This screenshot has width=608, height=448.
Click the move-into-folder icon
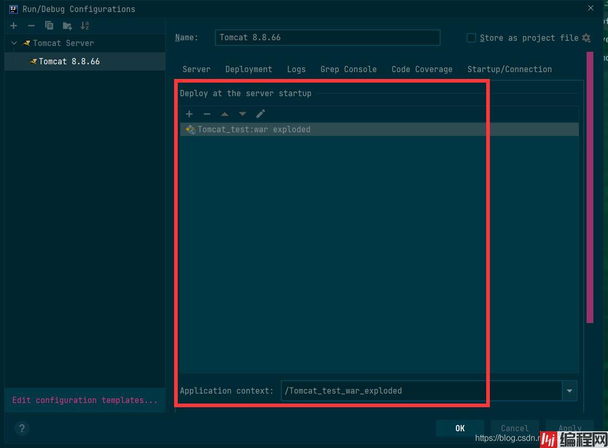click(x=67, y=26)
